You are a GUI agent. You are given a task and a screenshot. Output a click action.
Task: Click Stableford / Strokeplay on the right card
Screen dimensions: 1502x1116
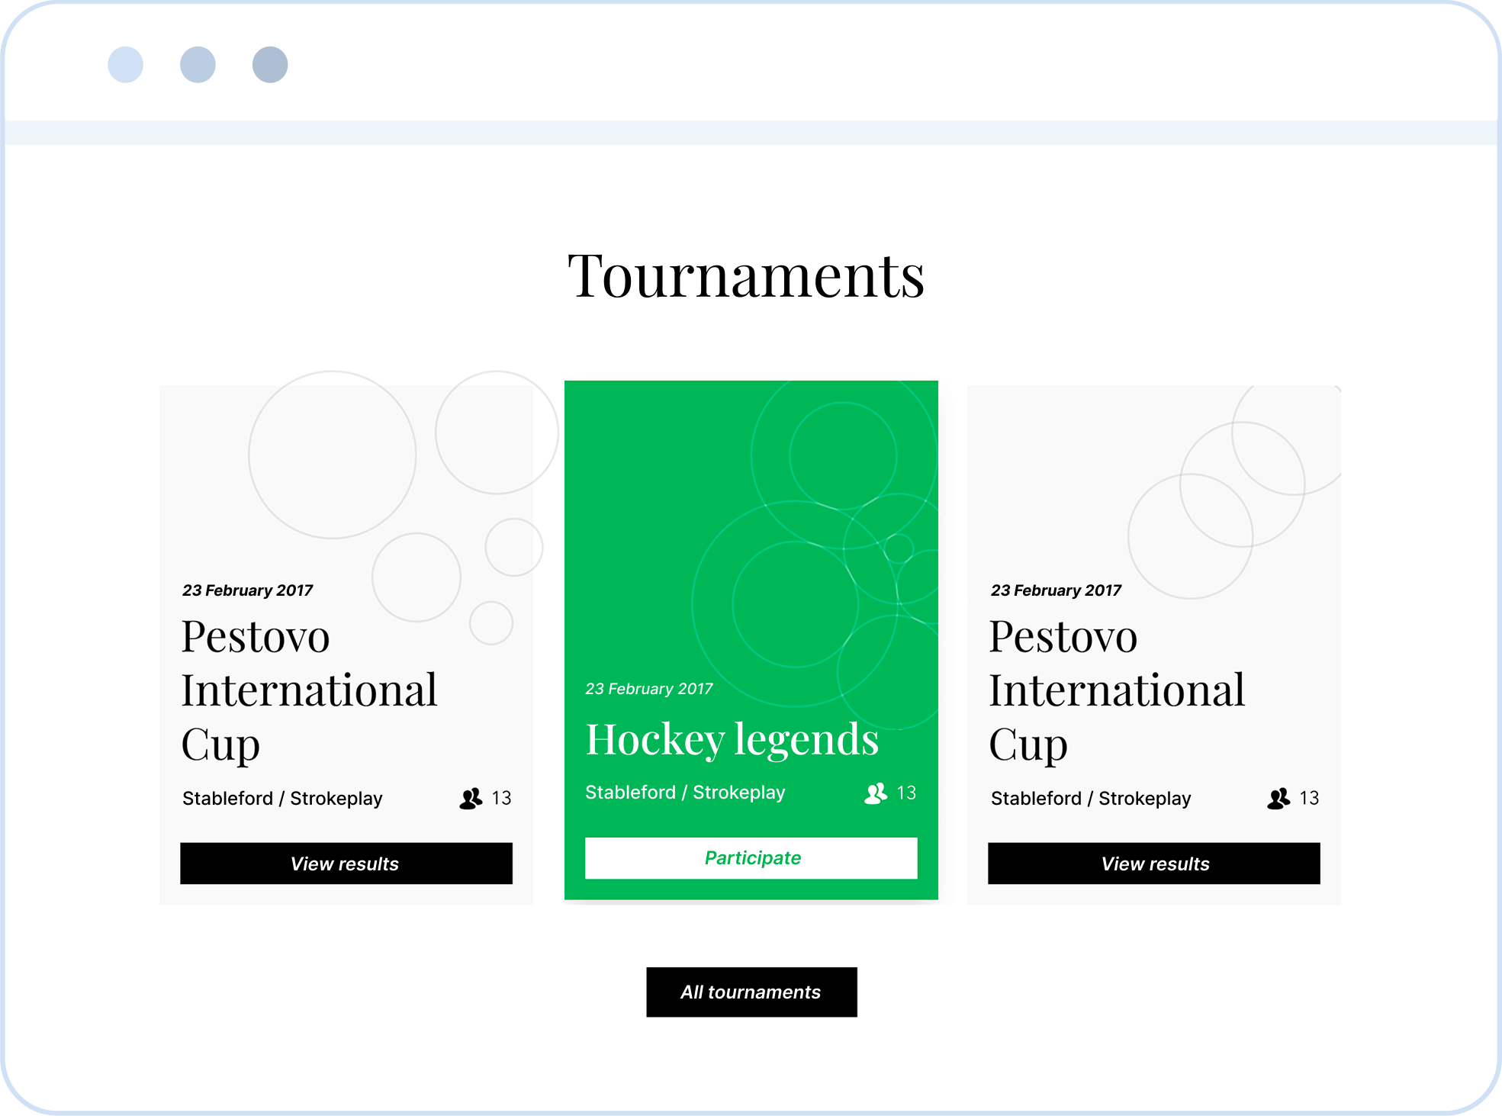point(1091,799)
